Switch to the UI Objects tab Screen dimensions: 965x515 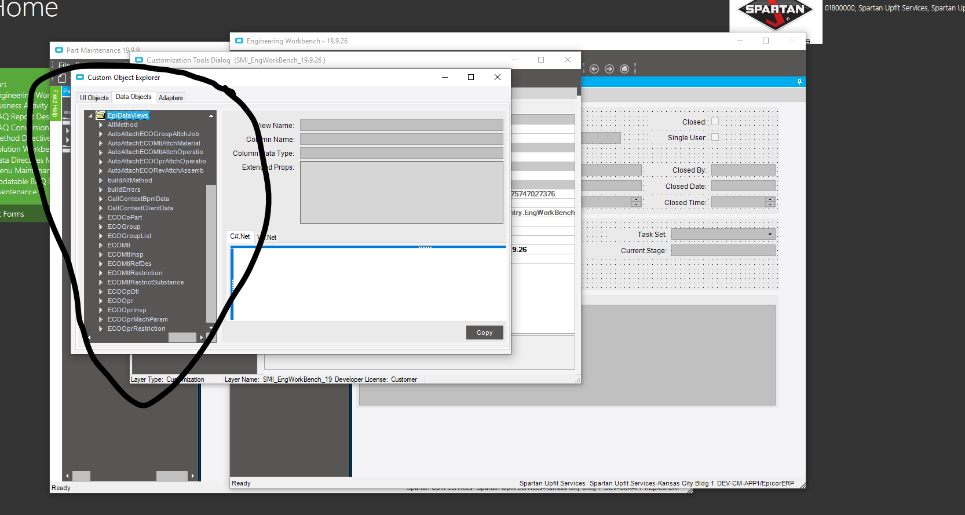coord(94,98)
